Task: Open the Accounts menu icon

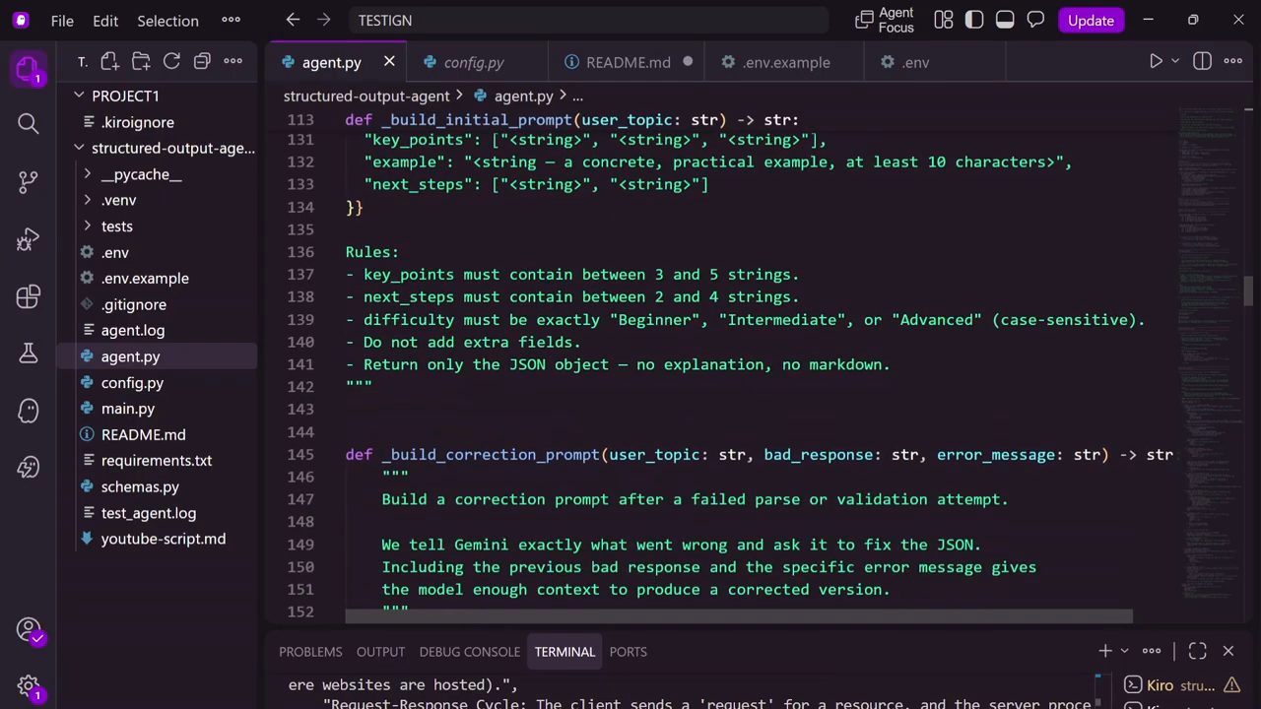Action: pos(28,629)
